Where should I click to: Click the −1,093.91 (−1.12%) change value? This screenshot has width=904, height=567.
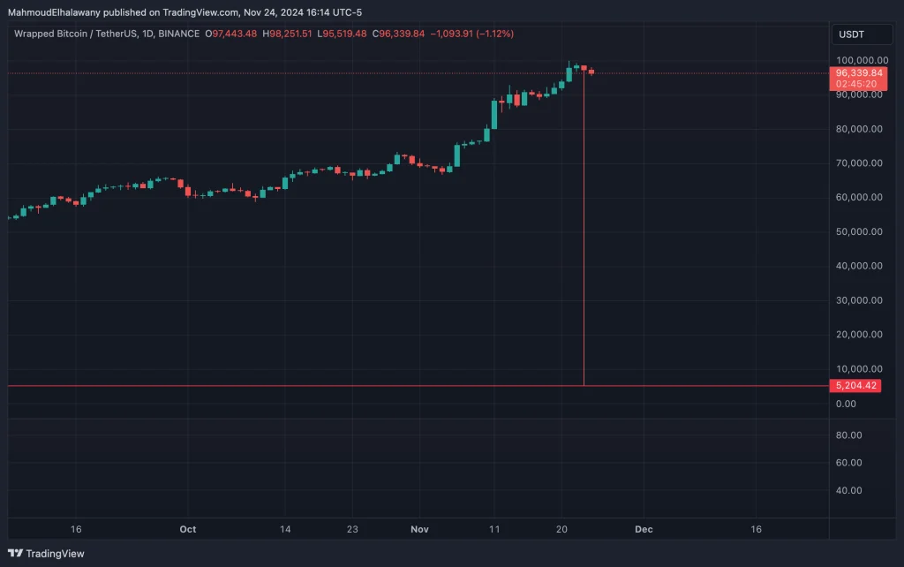click(x=473, y=34)
